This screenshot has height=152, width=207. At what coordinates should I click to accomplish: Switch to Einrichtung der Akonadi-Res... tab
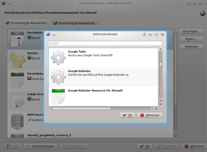(27, 23)
